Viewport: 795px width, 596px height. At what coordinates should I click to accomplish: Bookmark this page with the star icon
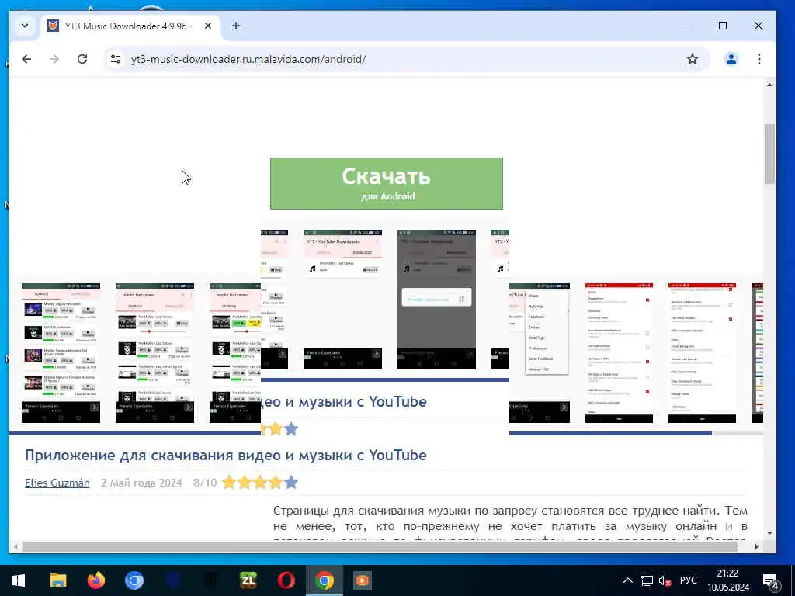tap(692, 59)
